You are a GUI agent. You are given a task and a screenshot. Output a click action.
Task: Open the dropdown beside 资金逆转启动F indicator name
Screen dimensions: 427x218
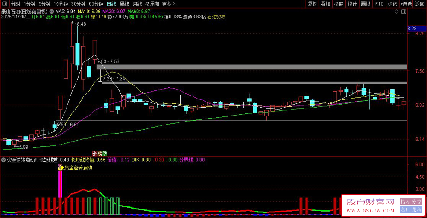pos(4,160)
